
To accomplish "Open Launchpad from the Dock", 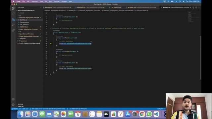I will [x=28, y=114].
